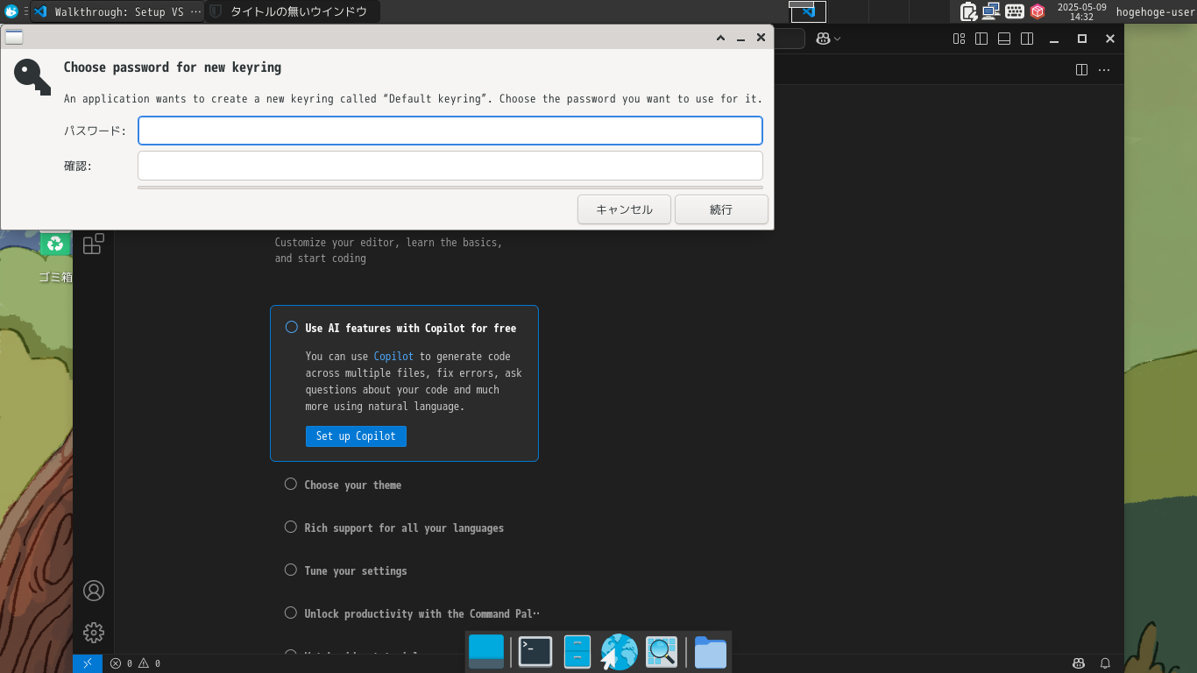Launch the web browser globe in dock
This screenshot has height=673, width=1197.
click(x=620, y=652)
